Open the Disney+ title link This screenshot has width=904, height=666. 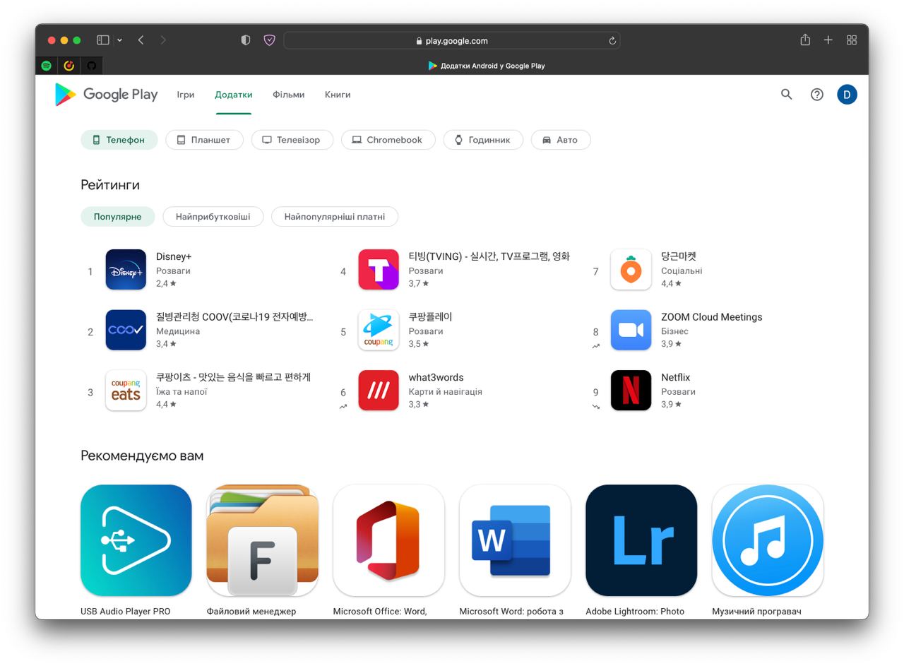coord(174,256)
